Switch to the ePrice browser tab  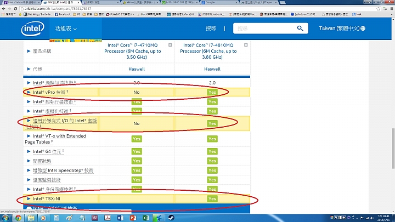[x=140, y=3]
